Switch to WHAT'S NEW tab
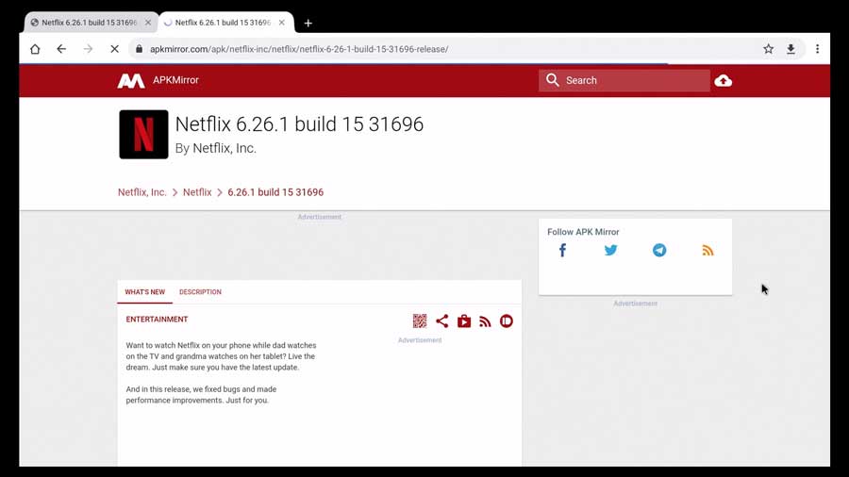Viewport: 849px width, 477px height. (x=144, y=292)
